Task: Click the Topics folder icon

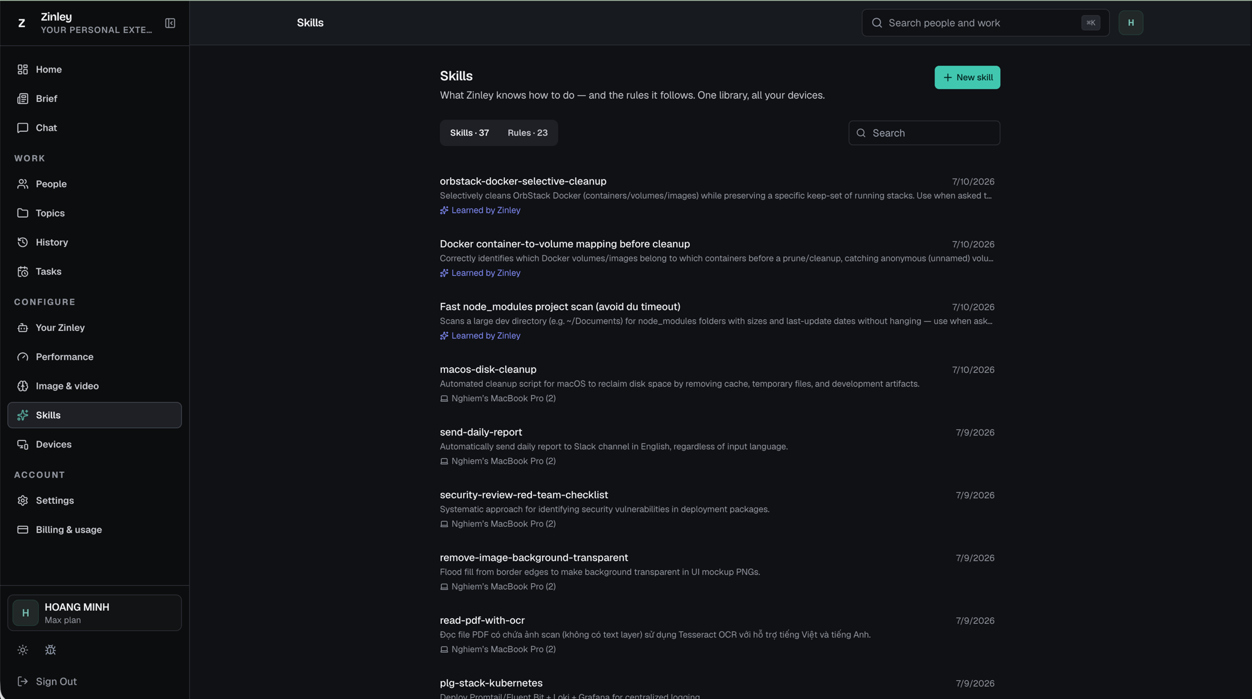Action: (23, 213)
